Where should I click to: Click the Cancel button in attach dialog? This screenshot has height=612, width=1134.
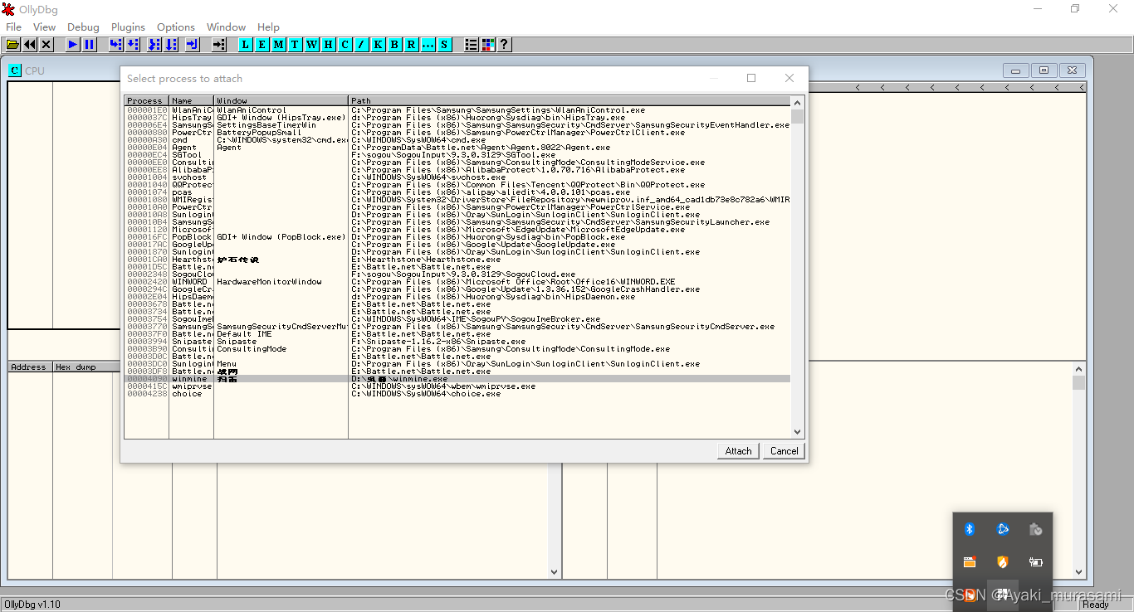pyautogui.click(x=784, y=451)
